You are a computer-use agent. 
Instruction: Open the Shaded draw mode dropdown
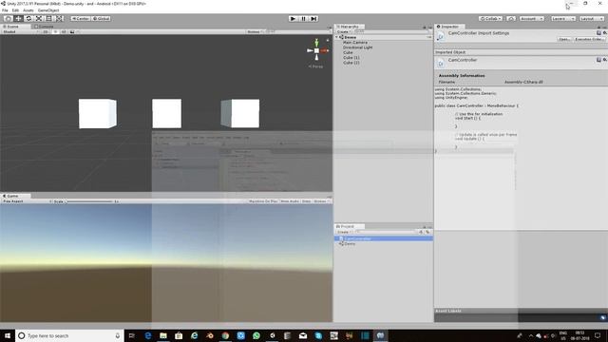click(20, 31)
